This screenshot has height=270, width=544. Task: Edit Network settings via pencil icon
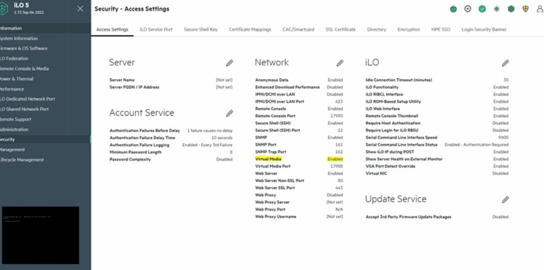coord(340,63)
